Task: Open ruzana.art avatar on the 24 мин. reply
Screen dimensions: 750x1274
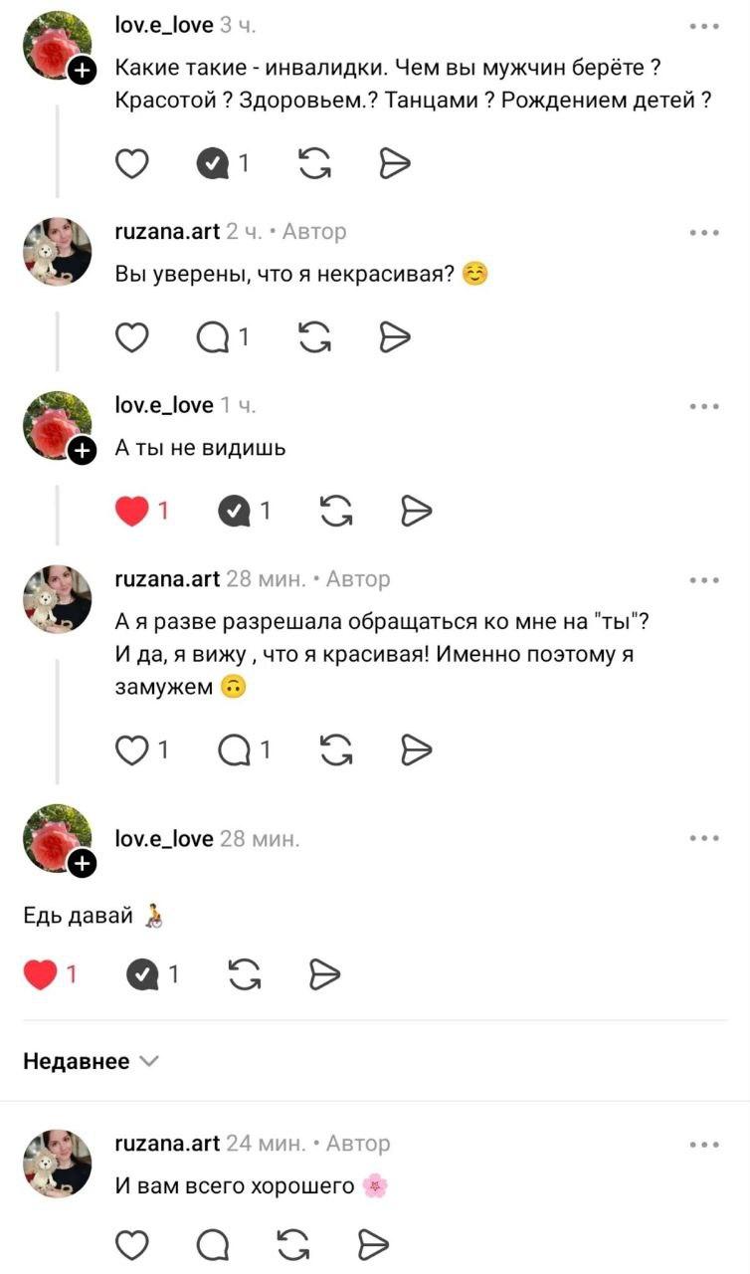Action: click(x=57, y=1163)
